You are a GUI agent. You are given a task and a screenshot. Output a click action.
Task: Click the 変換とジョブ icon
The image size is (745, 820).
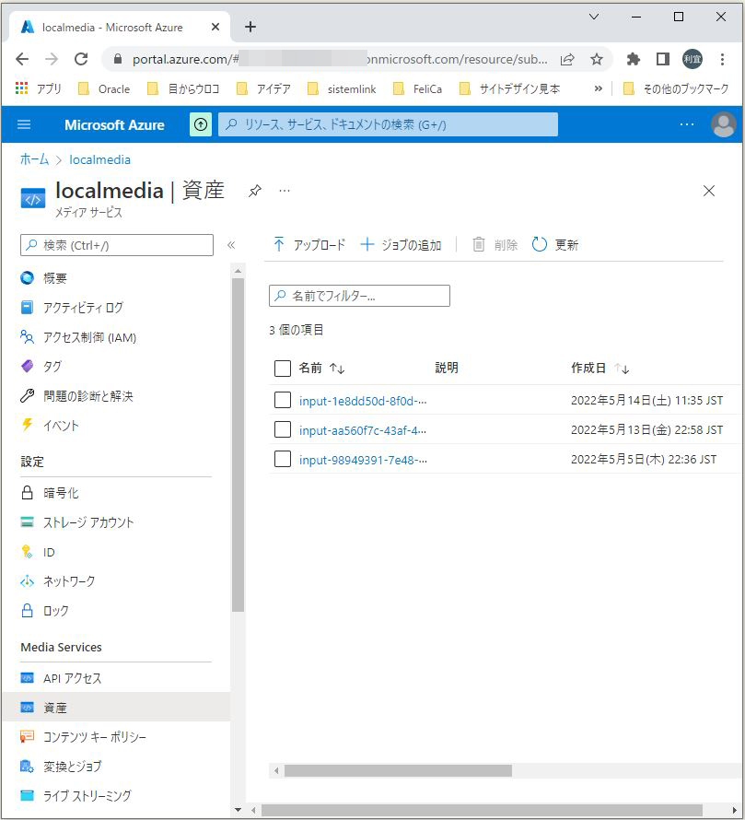28,767
